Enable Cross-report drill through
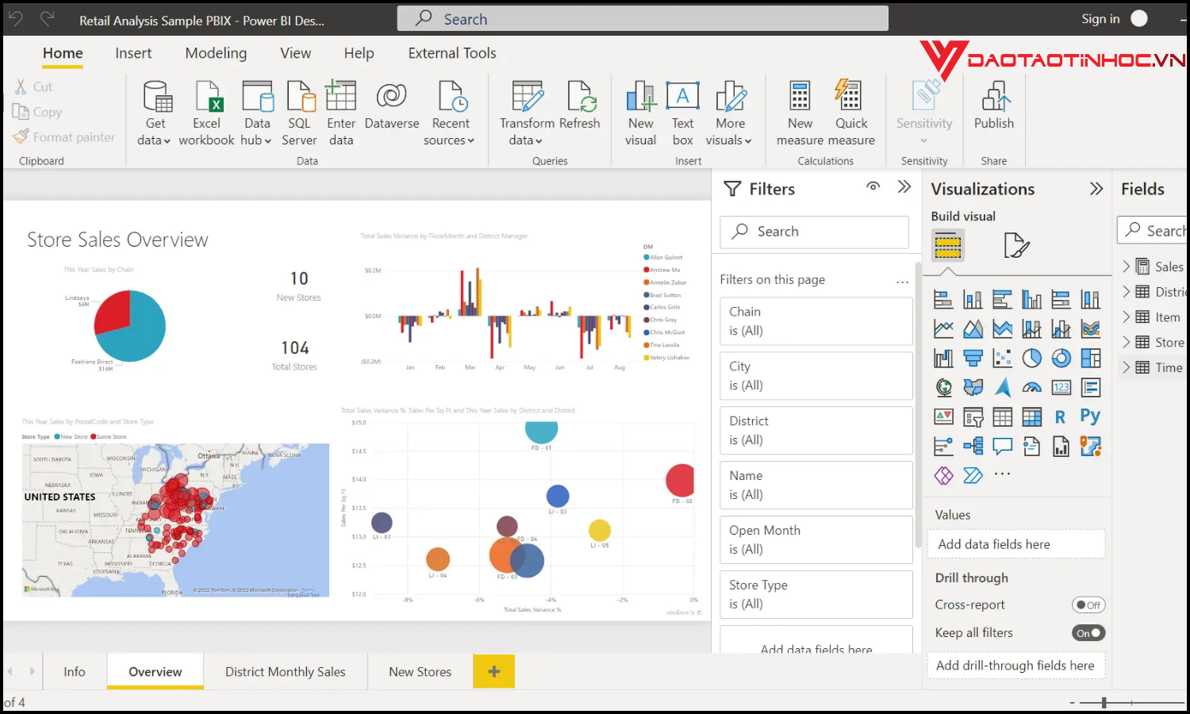Image resolution: width=1190 pixels, height=714 pixels. pos(1088,605)
